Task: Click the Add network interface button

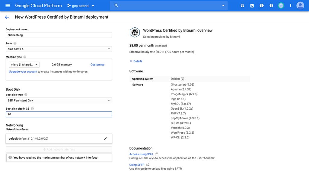Action: point(59,150)
